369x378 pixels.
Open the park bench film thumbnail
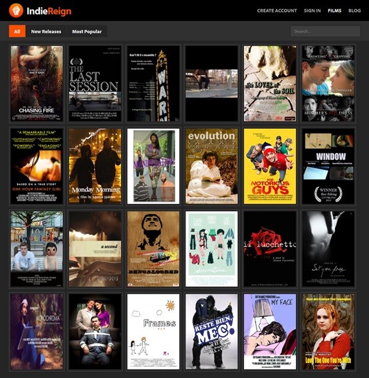[211, 84]
